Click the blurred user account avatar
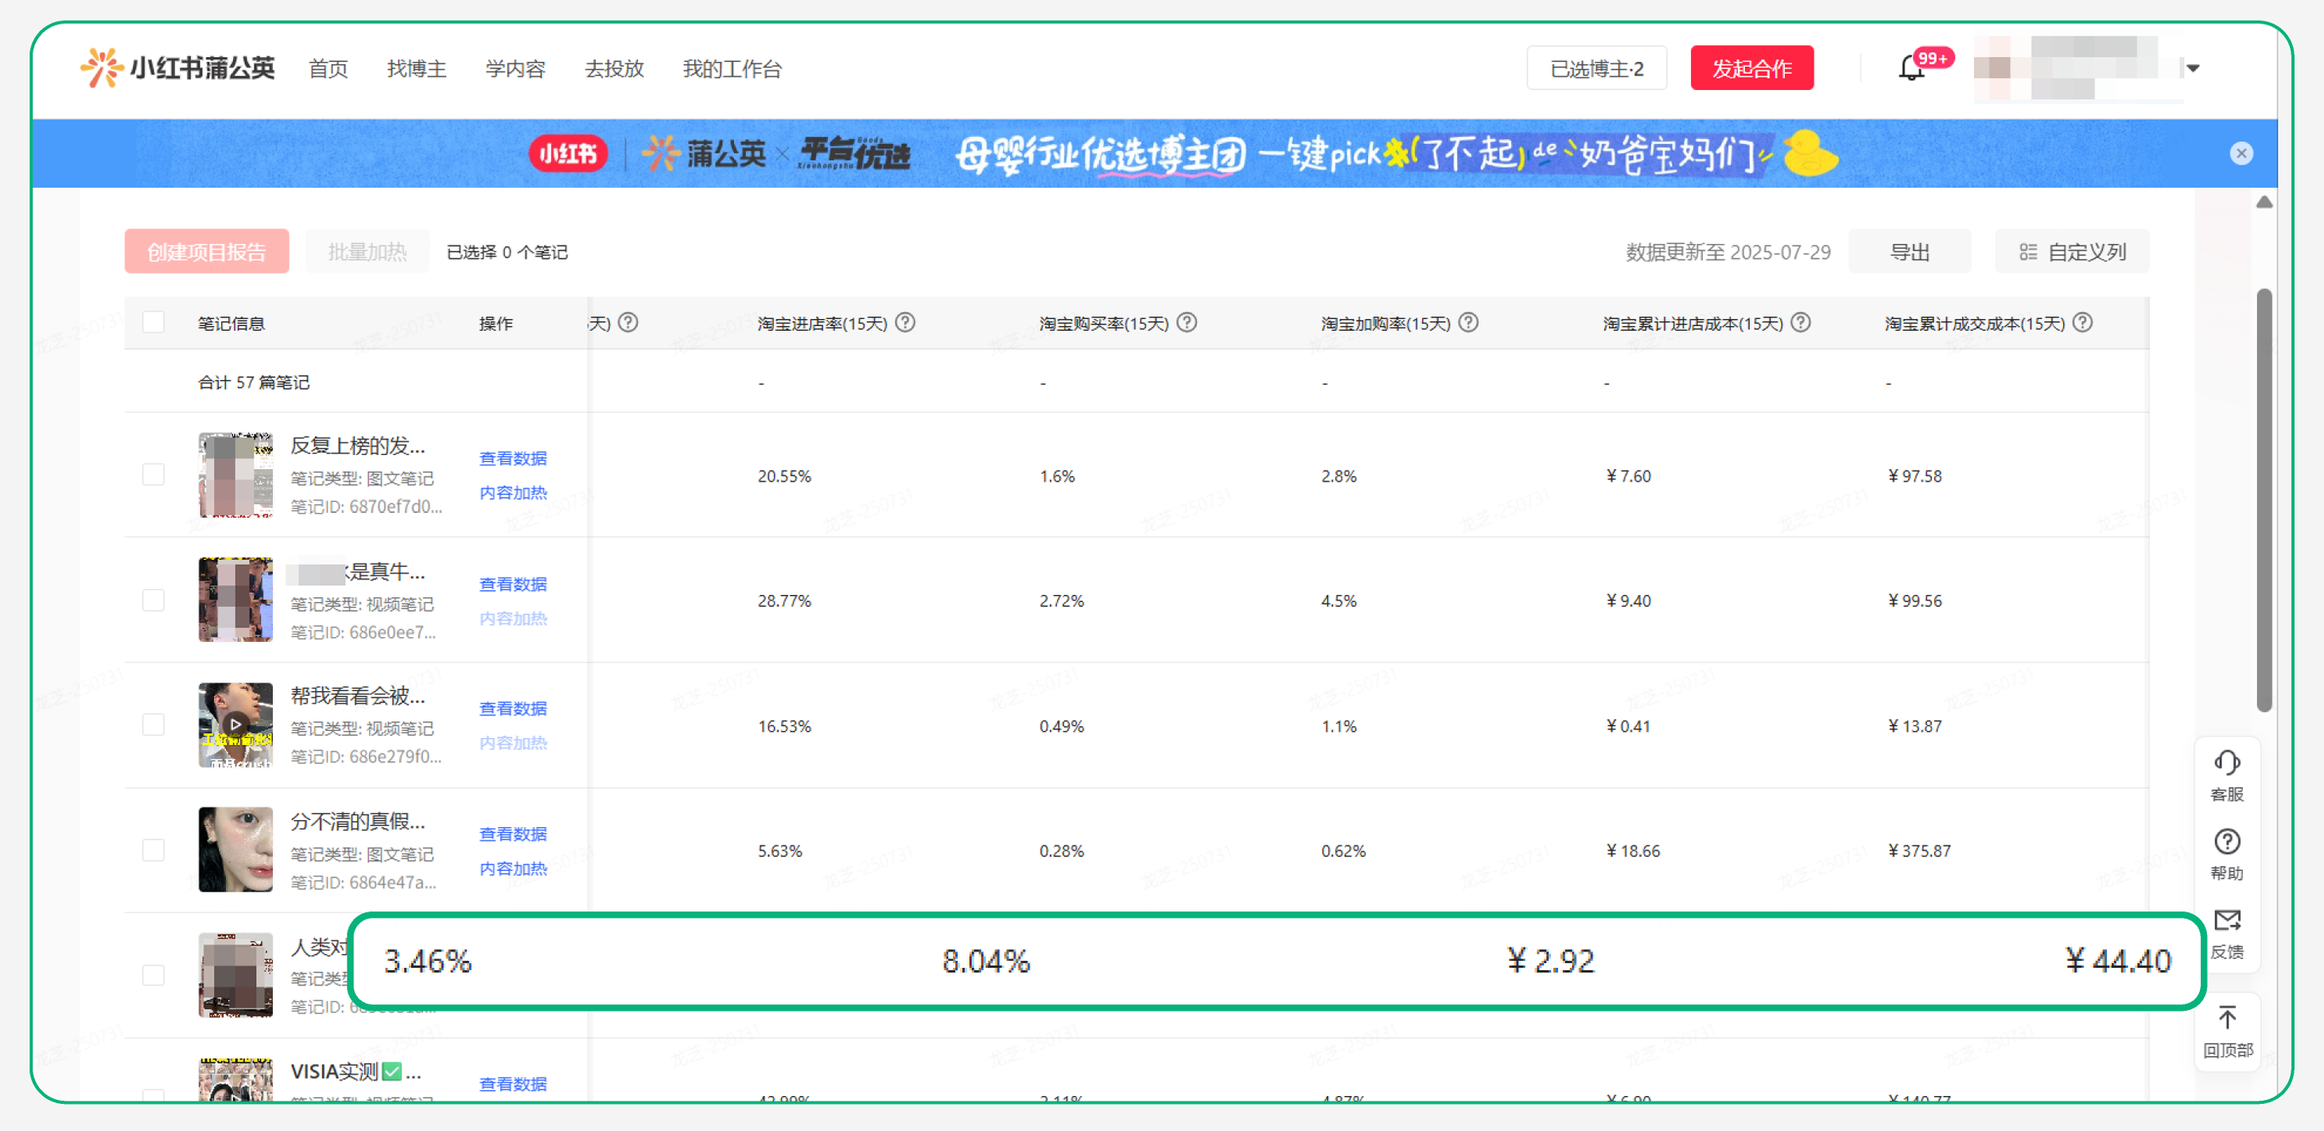Viewport: 2324px width, 1131px height. 1992,68
